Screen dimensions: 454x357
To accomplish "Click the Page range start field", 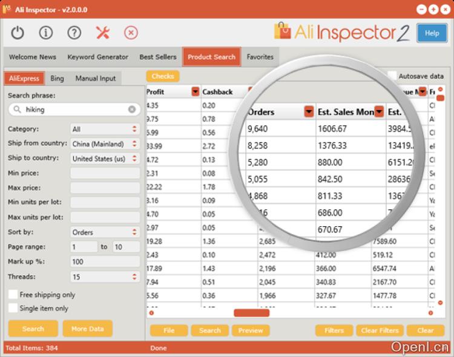I will pyautogui.click(x=84, y=247).
